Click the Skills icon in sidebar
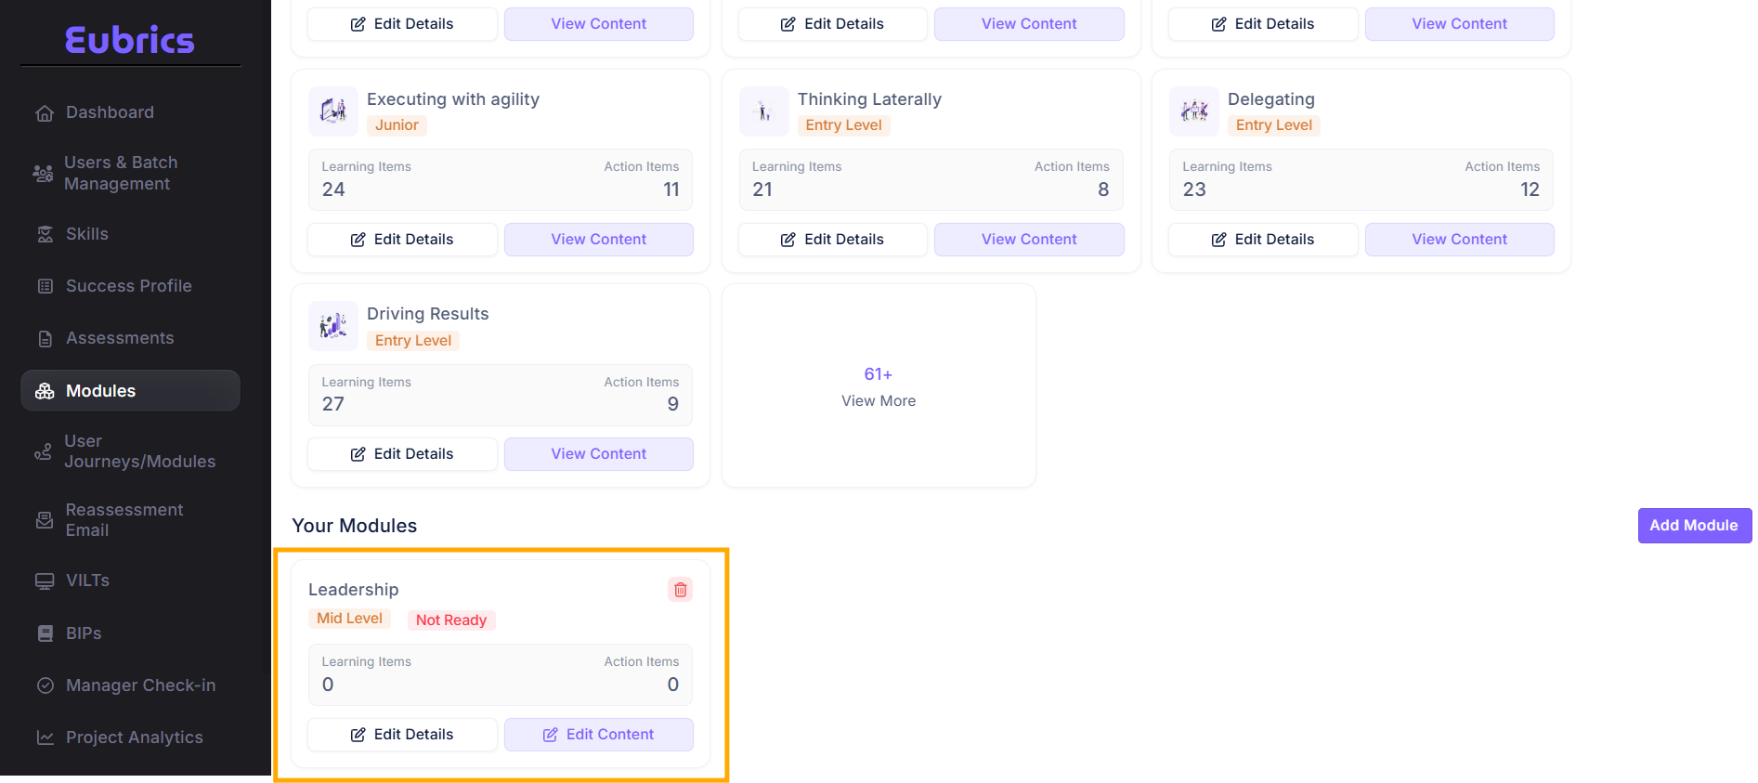 tap(45, 234)
